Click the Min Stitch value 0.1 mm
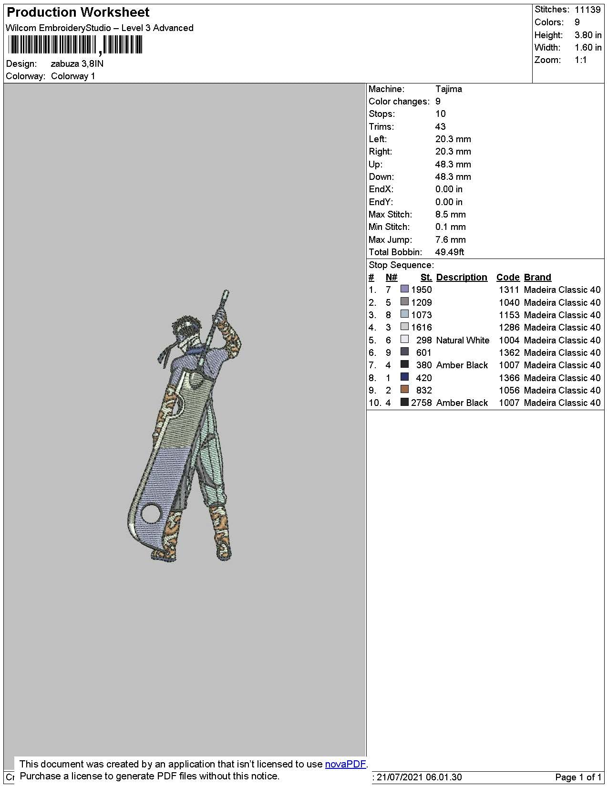Screen dimensions: 608x787 (x=450, y=227)
